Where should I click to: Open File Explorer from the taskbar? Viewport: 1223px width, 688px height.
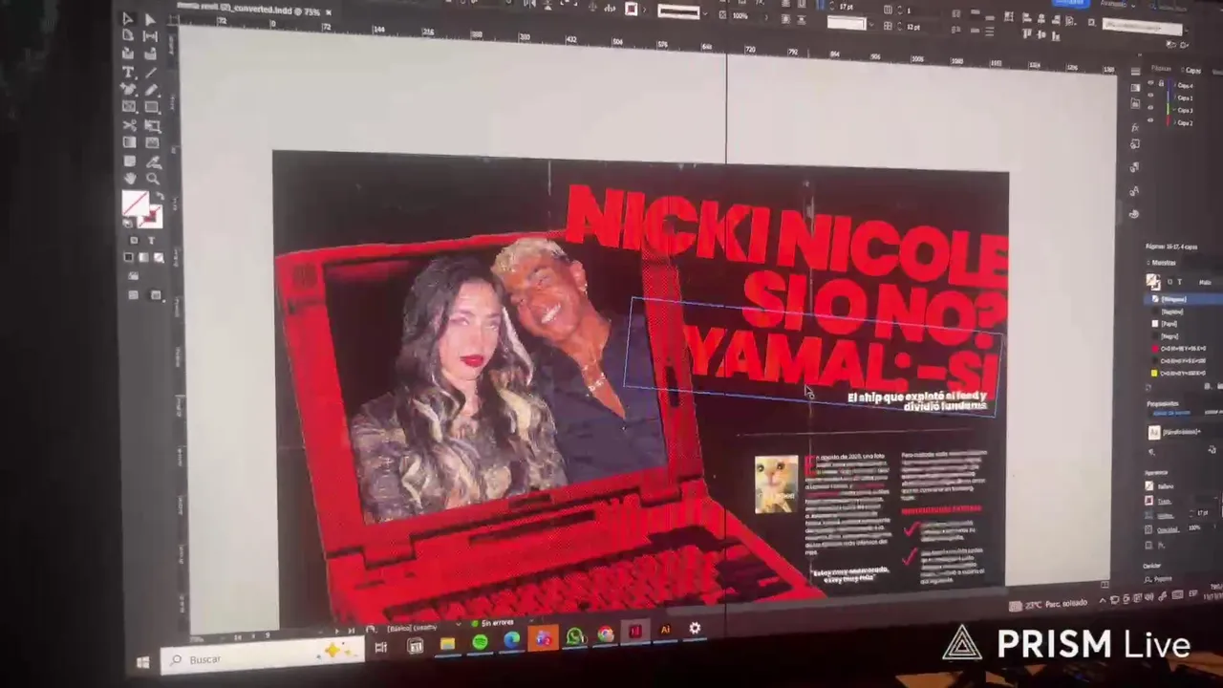(447, 644)
